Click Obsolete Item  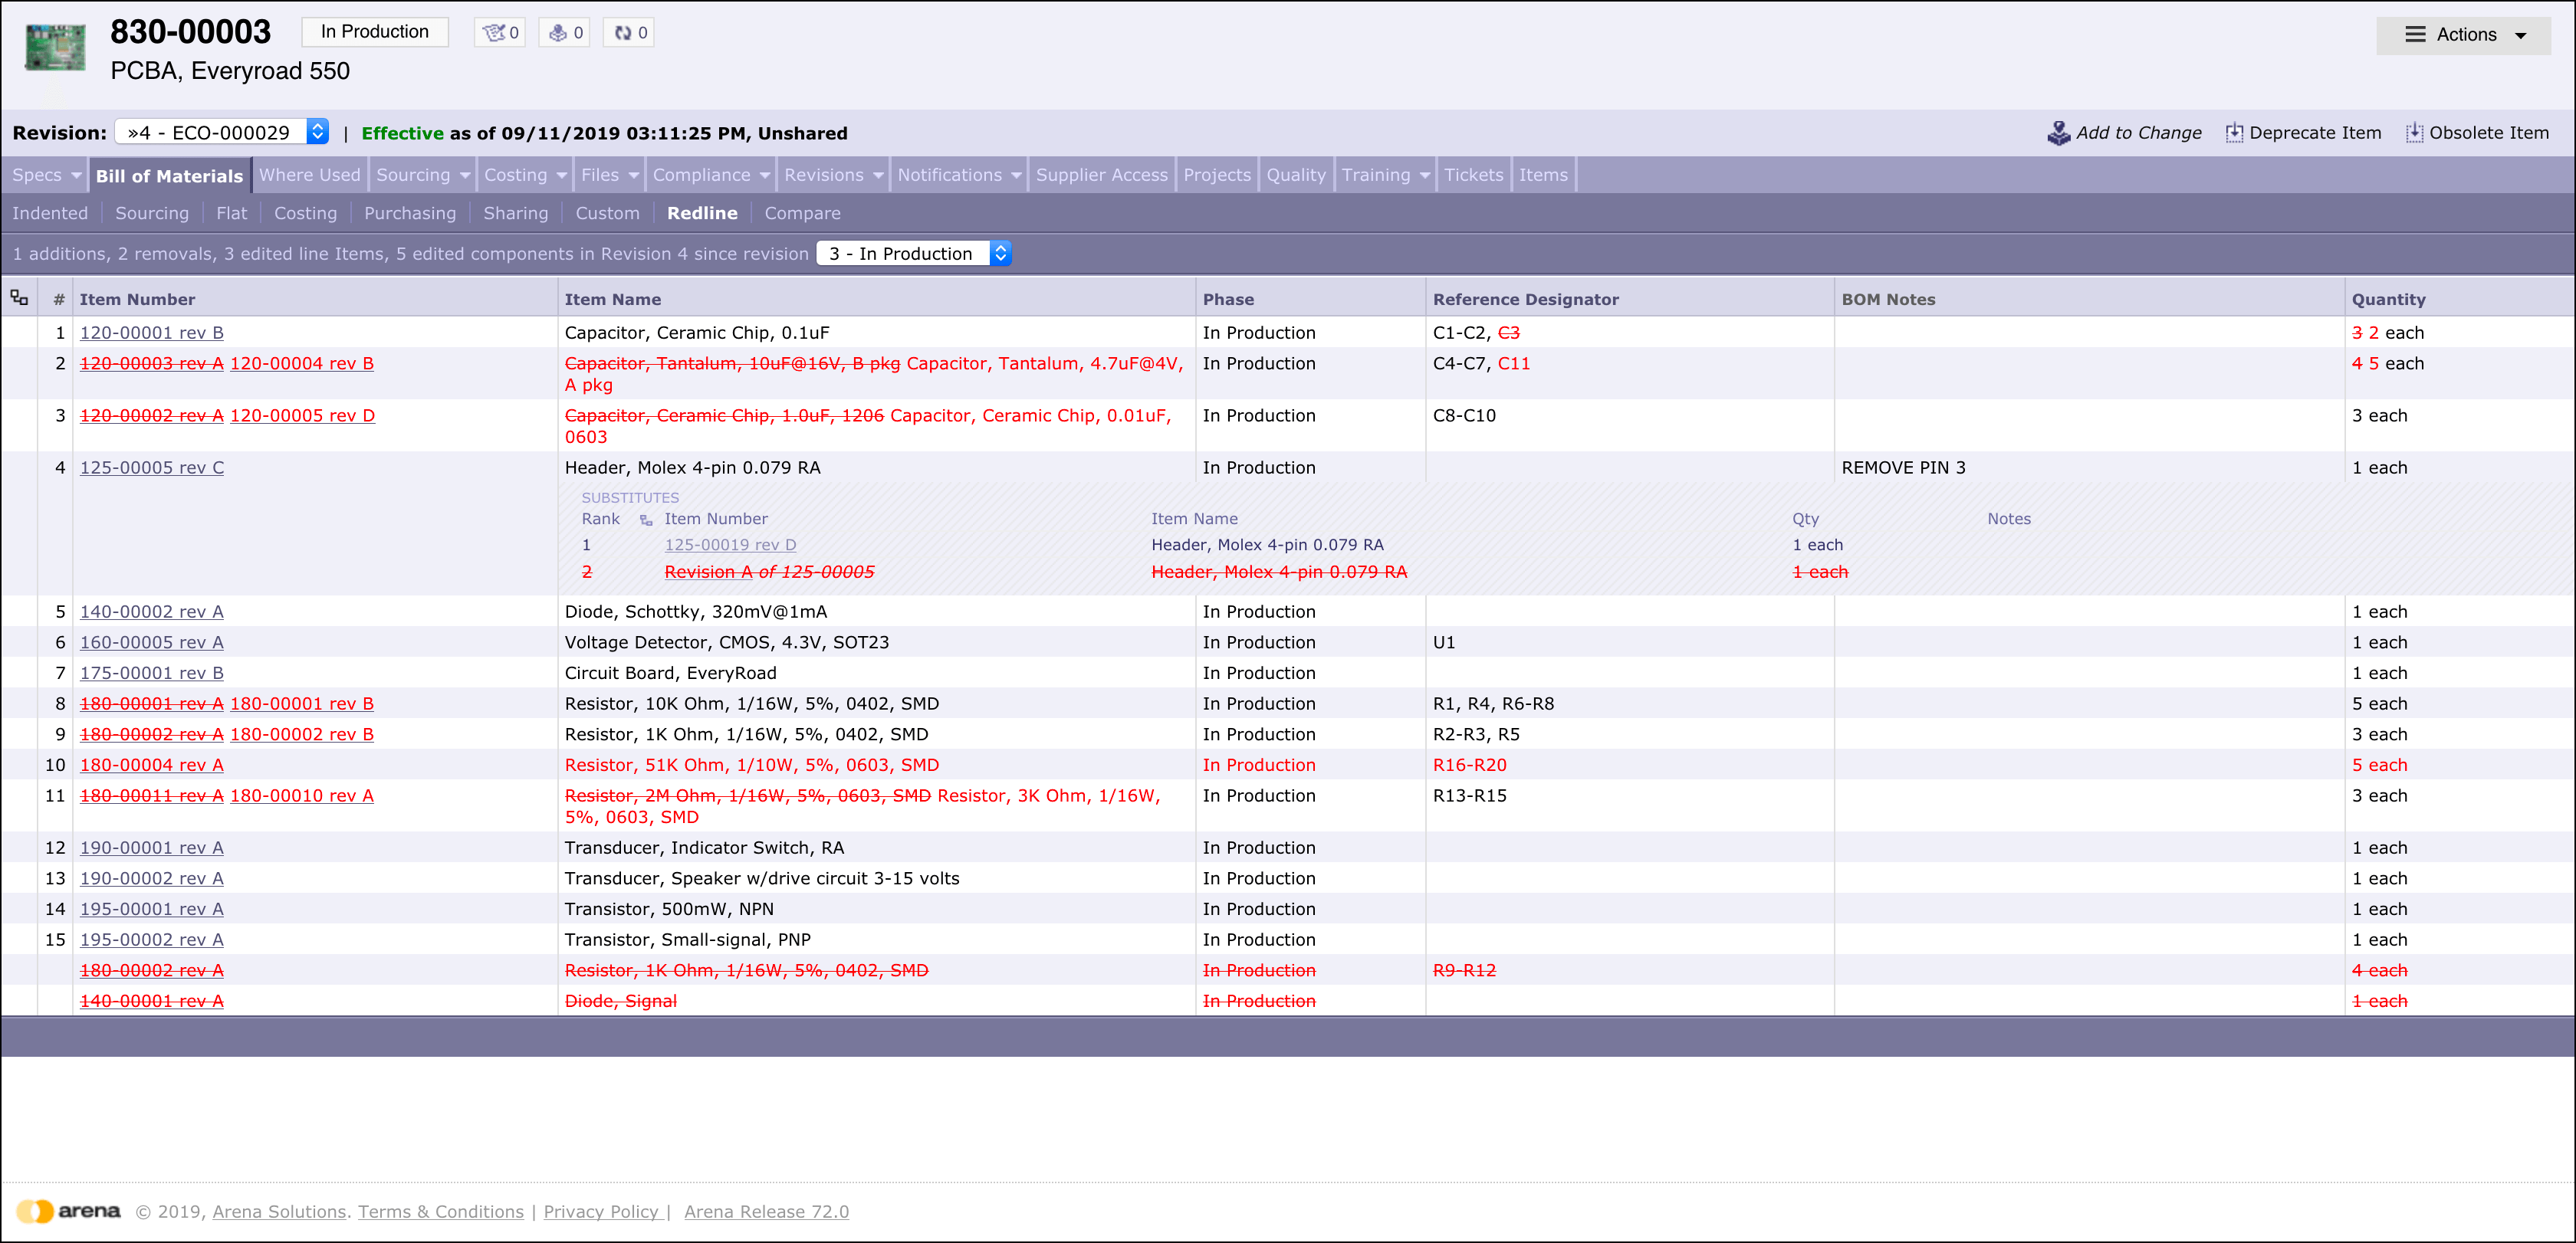pos(2489,133)
